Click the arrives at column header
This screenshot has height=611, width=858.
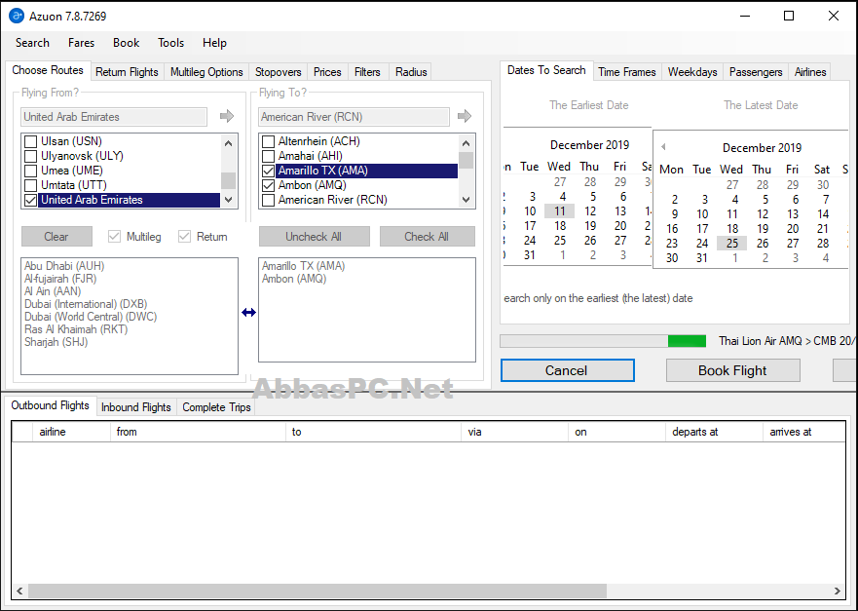click(x=803, y=432)
